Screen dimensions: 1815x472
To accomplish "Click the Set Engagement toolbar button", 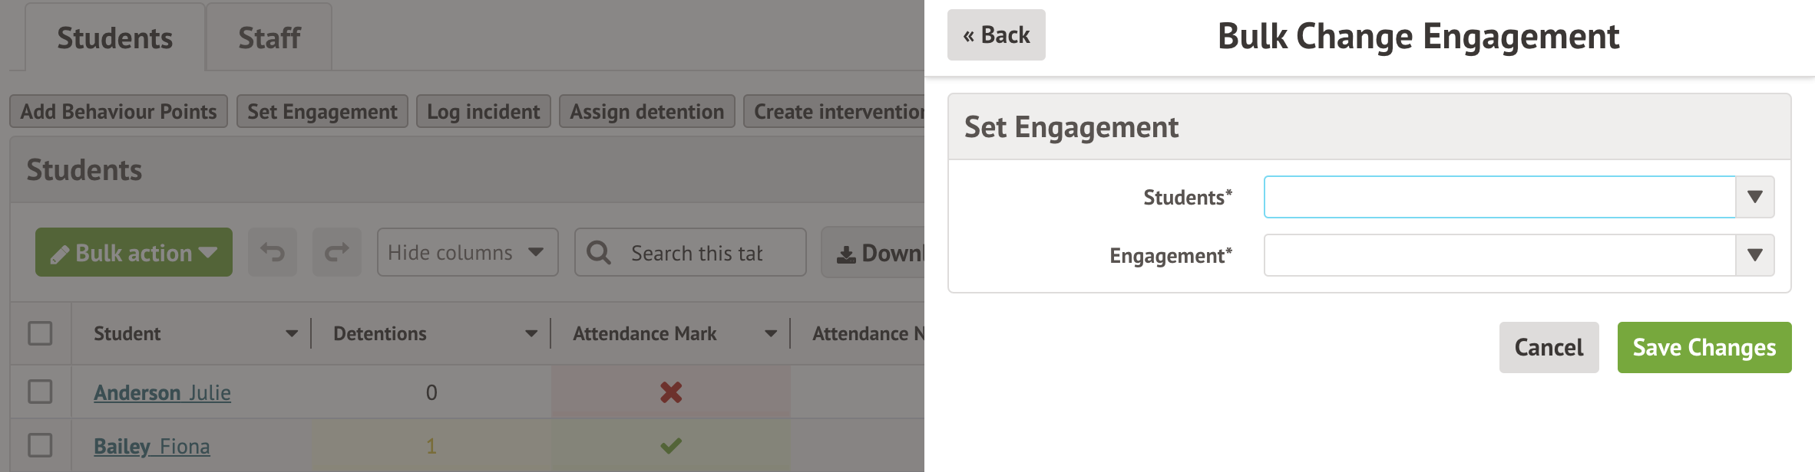I will click(x=322, y=111).
